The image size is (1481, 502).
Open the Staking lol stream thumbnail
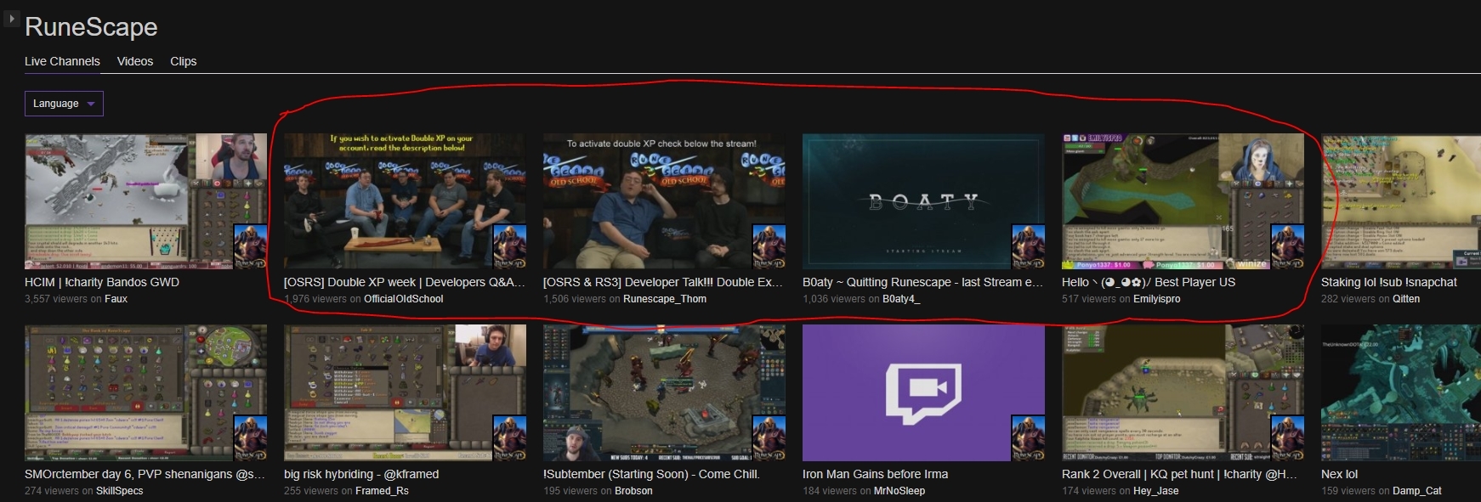[x=1401, y=201]
